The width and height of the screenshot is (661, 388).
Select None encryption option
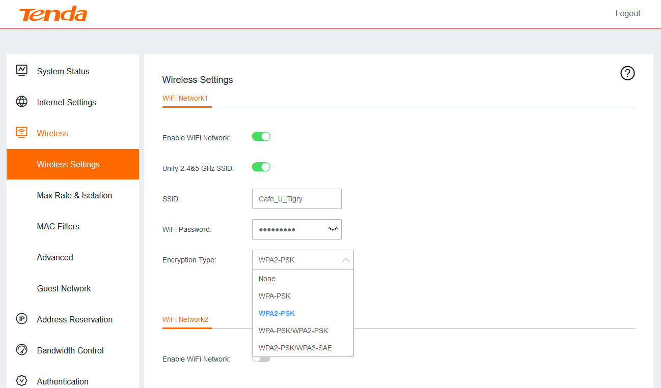[x=303, y=279]
